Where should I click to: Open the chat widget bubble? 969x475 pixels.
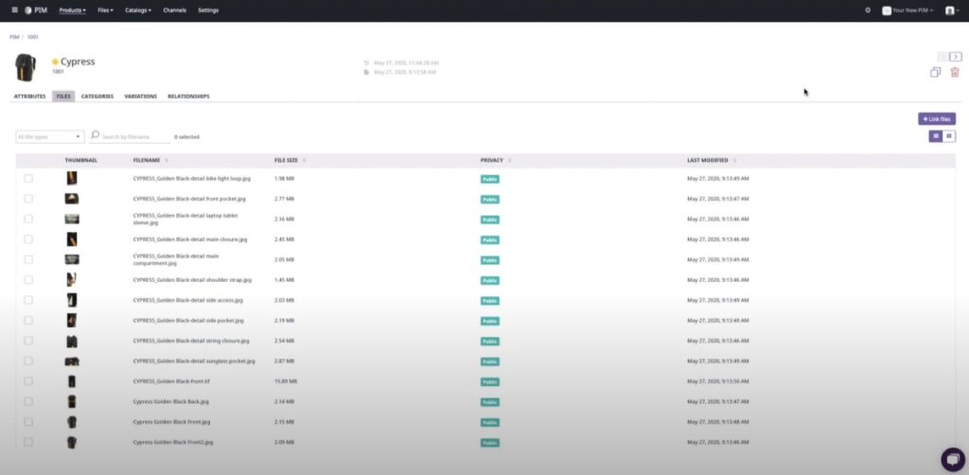pyautogui.click(x=953, y=460)
